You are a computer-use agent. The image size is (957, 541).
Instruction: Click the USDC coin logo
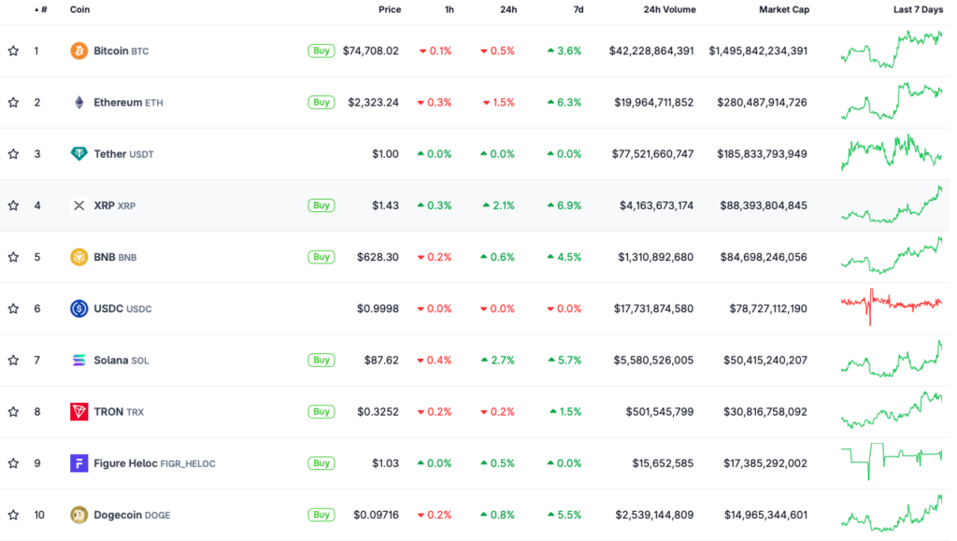pyautogui.click(x=79, y=308)
